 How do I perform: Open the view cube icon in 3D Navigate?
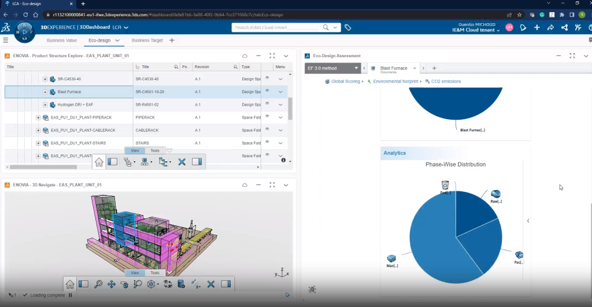click(x=151, y=284)
